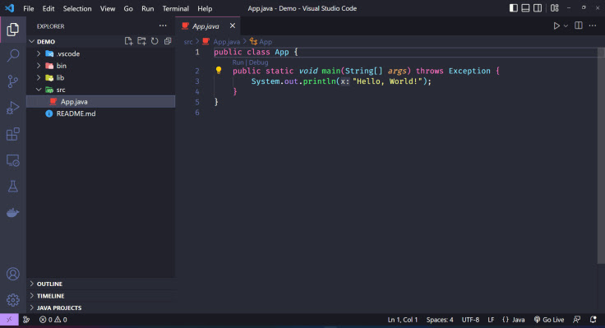Open the Explorer view in activity bar
The height and width of the screenshot is (328, 605).
coord(12,30)
